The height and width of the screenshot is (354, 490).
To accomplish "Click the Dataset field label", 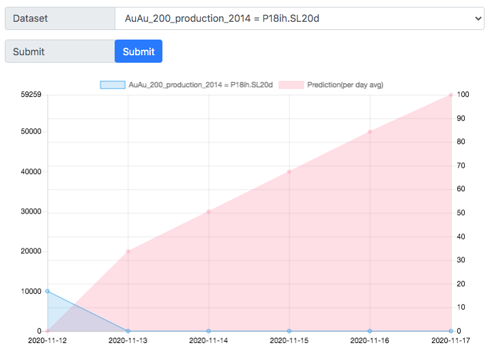I will (60, 18).
